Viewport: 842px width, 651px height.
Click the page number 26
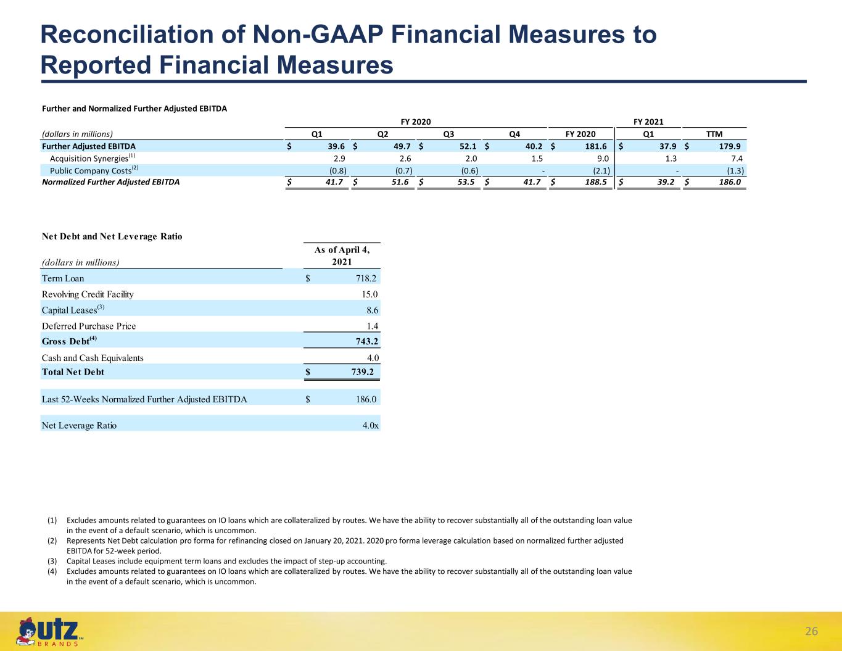[811, 631]
